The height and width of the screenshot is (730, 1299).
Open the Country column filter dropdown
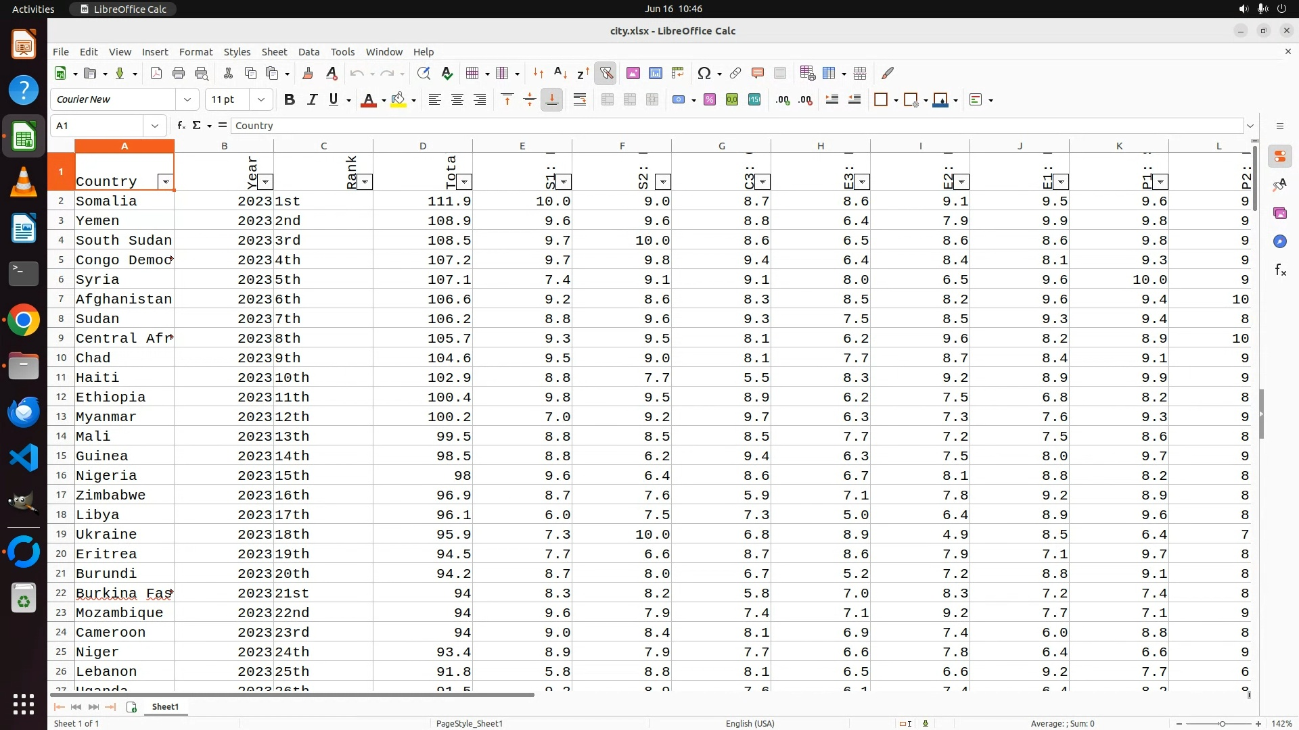coord(165,182)
